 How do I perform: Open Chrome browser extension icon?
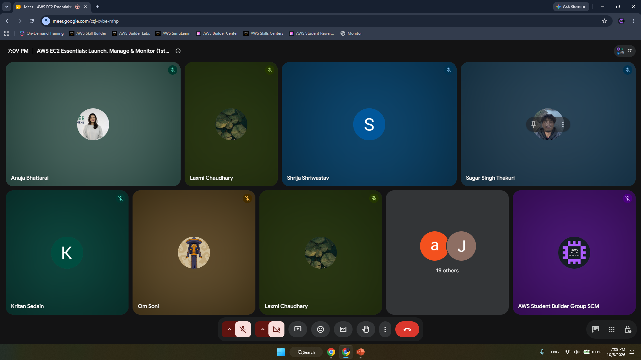(621, 21)
